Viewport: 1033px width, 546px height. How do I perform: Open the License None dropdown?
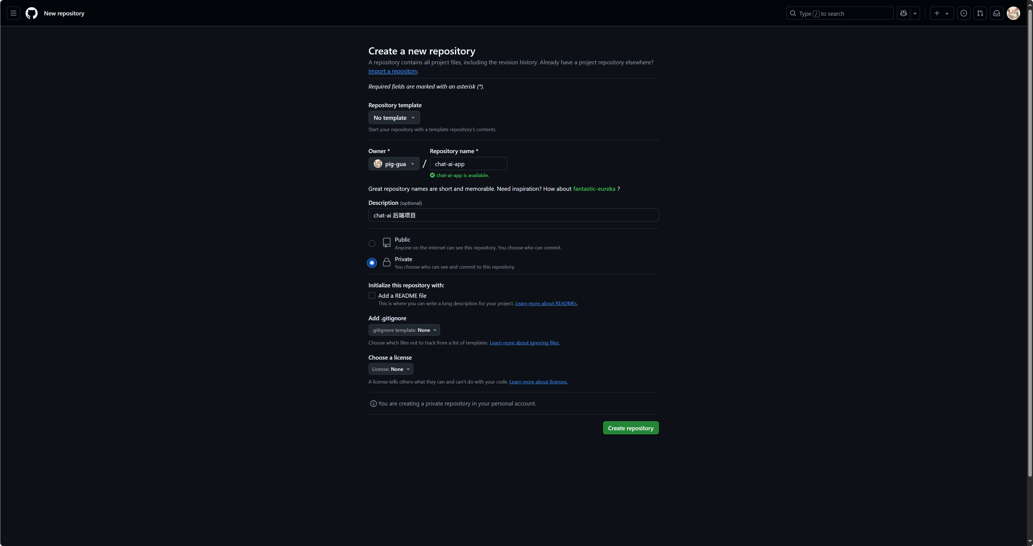pyautogui.click(x=391, y=369)
